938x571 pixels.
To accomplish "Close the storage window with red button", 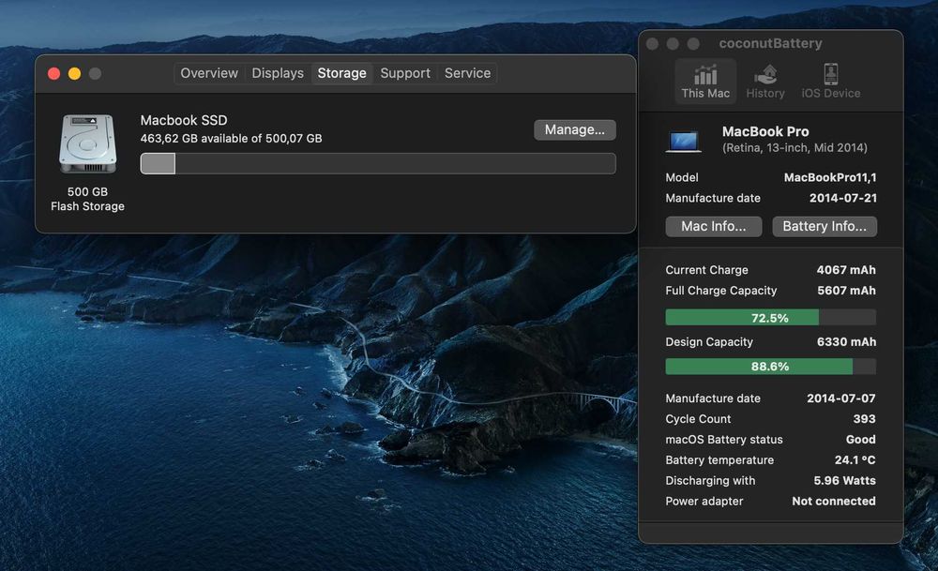I will 53,73.
